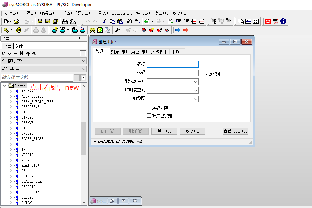This screenshot has width=312, height=208.
Task: Expand the HR user node
Action: [x=11, y=144]
